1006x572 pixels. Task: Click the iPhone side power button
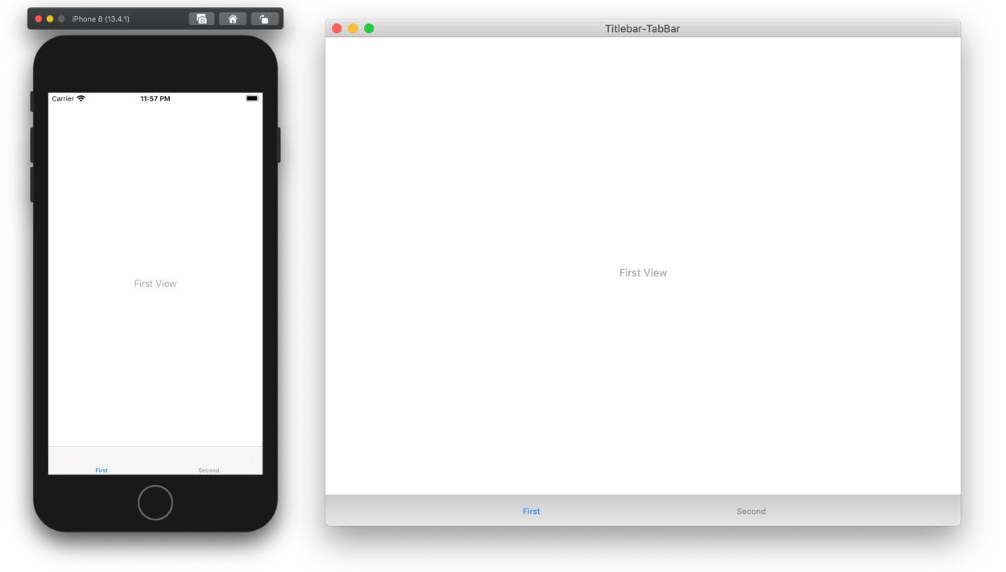tap(279, 145)
